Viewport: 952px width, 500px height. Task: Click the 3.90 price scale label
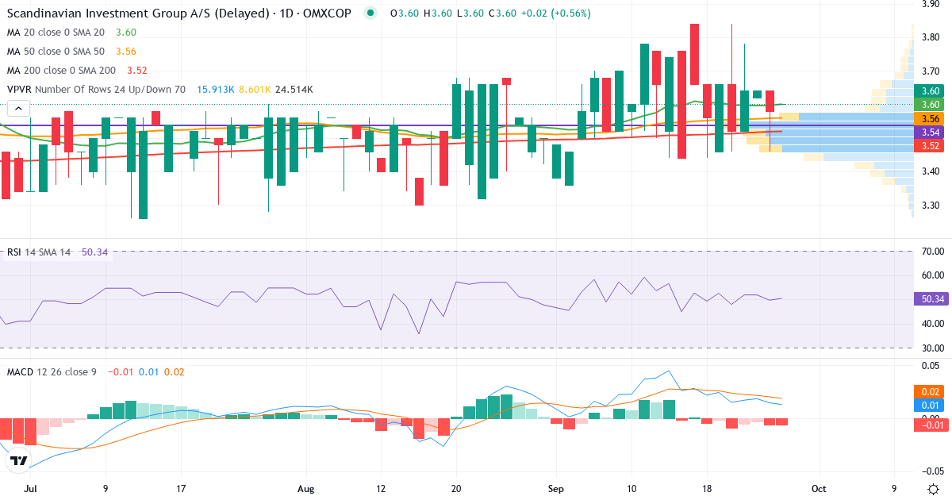(x=931, y=4)
